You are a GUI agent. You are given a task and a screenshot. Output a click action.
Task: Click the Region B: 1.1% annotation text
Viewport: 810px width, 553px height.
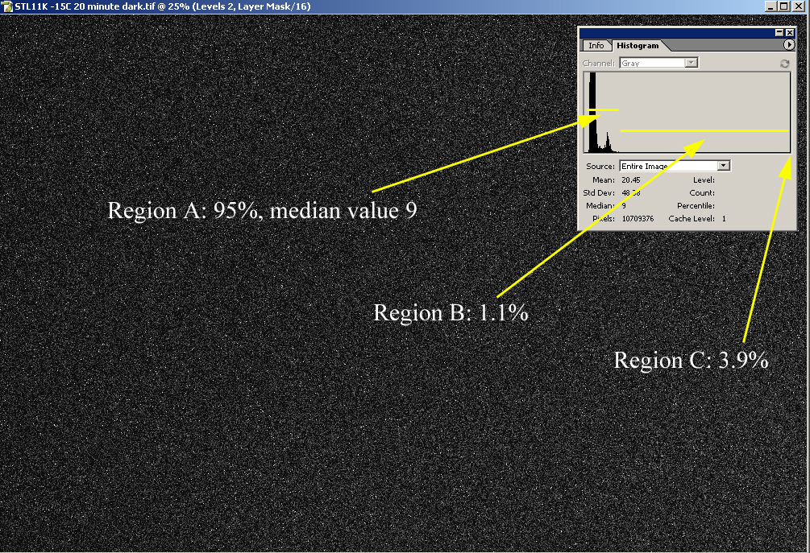click(451, 312)
